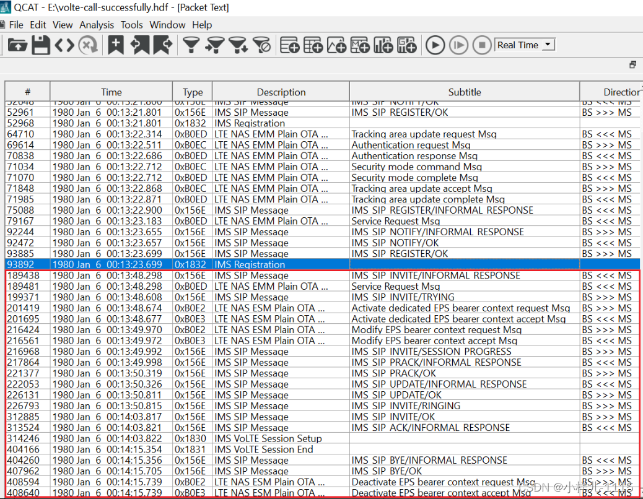Disable the active packet filter
This screenshot has height=499, width=643.
pos(262,45)
